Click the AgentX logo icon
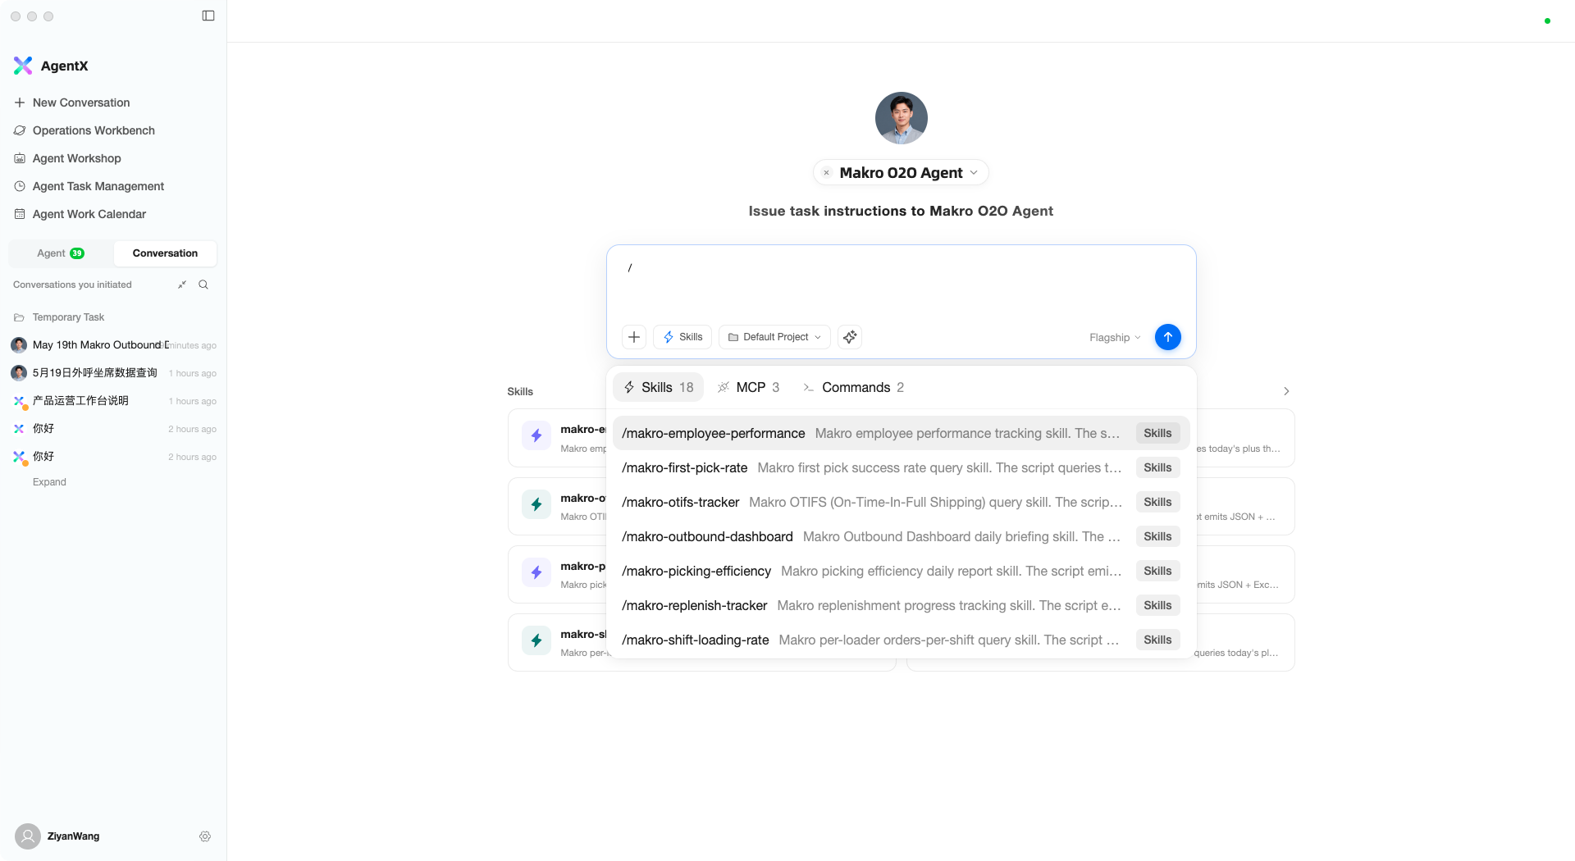Screen dimensions: 1575x861 click(x=23, y=66)
